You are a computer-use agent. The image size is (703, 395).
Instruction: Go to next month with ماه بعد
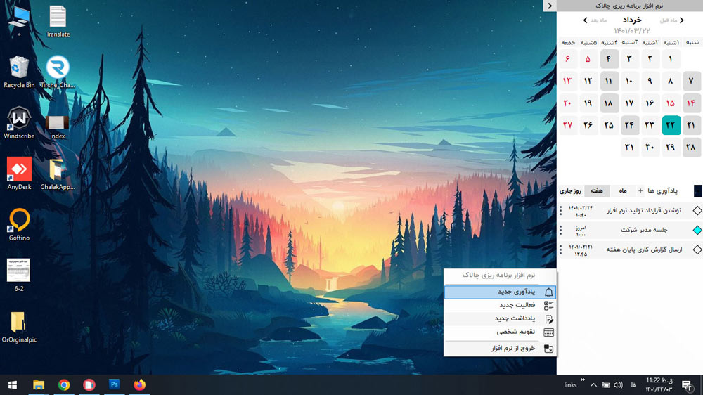(586, 20)
